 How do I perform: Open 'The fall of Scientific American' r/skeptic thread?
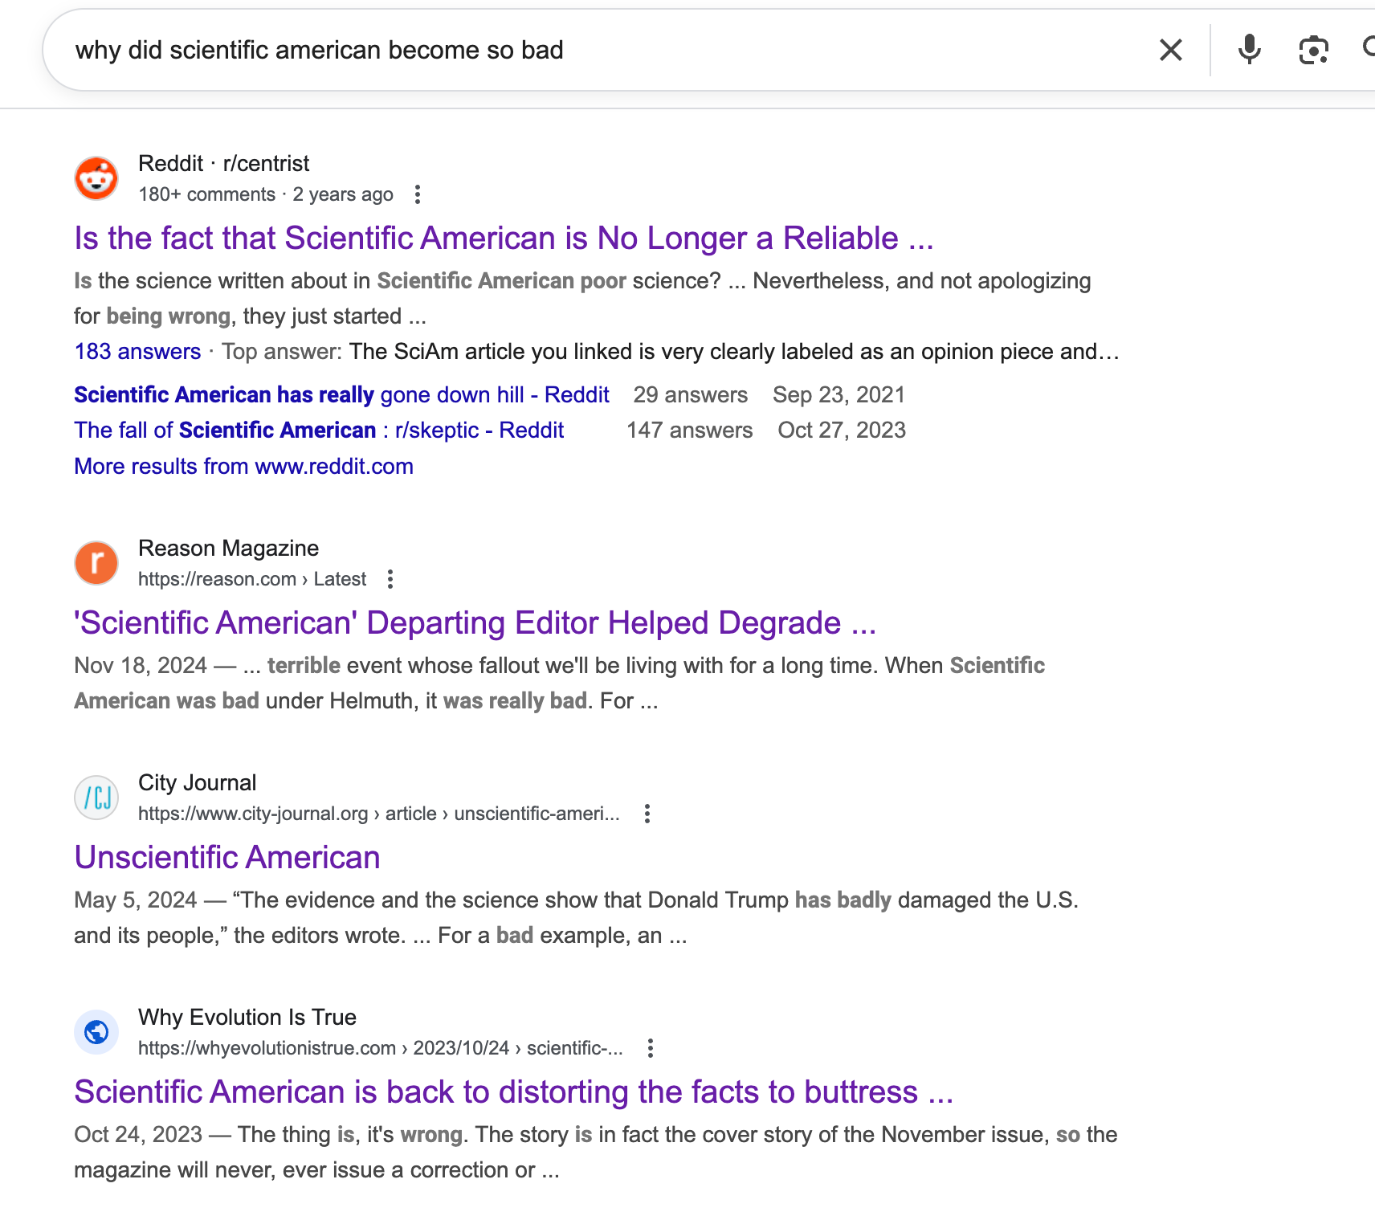(319, 430)
